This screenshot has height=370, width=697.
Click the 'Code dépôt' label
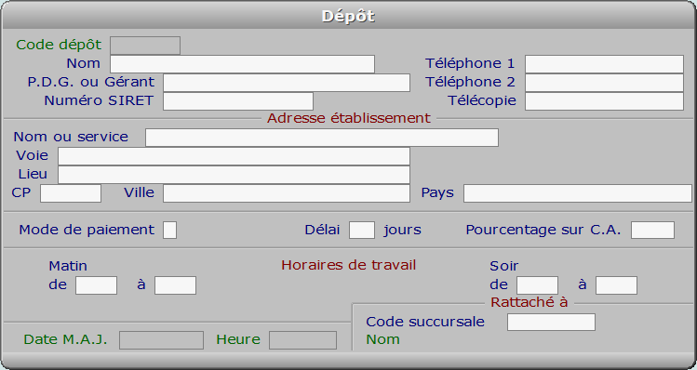pos(59,45)
